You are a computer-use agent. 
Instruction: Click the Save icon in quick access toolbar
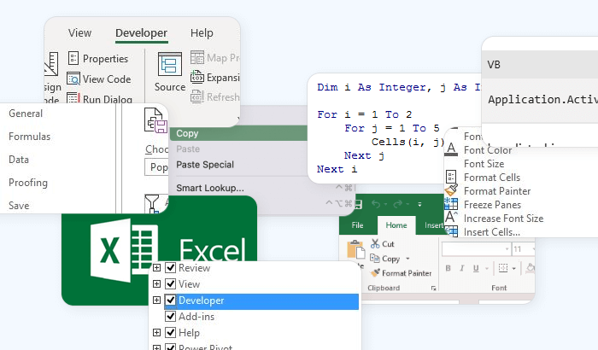click(x=358, y=204)
